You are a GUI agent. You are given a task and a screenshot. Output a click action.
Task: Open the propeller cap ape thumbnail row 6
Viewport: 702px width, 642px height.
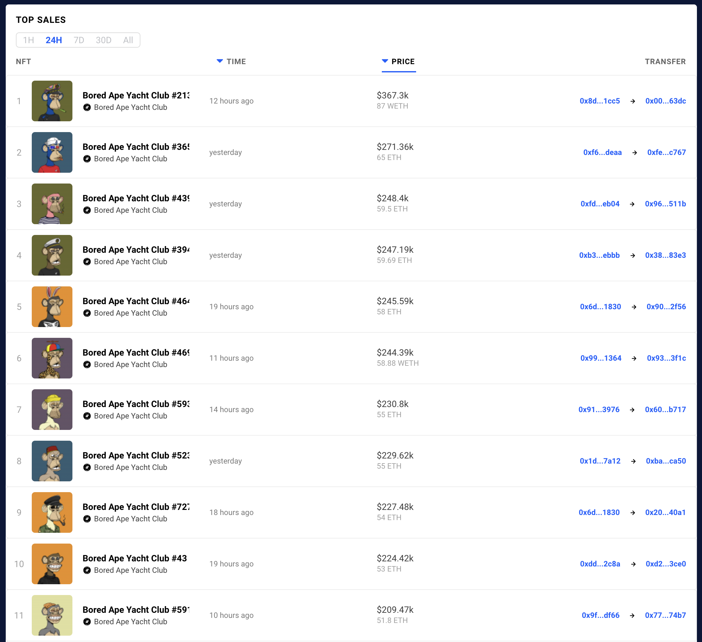coord(52,358)
